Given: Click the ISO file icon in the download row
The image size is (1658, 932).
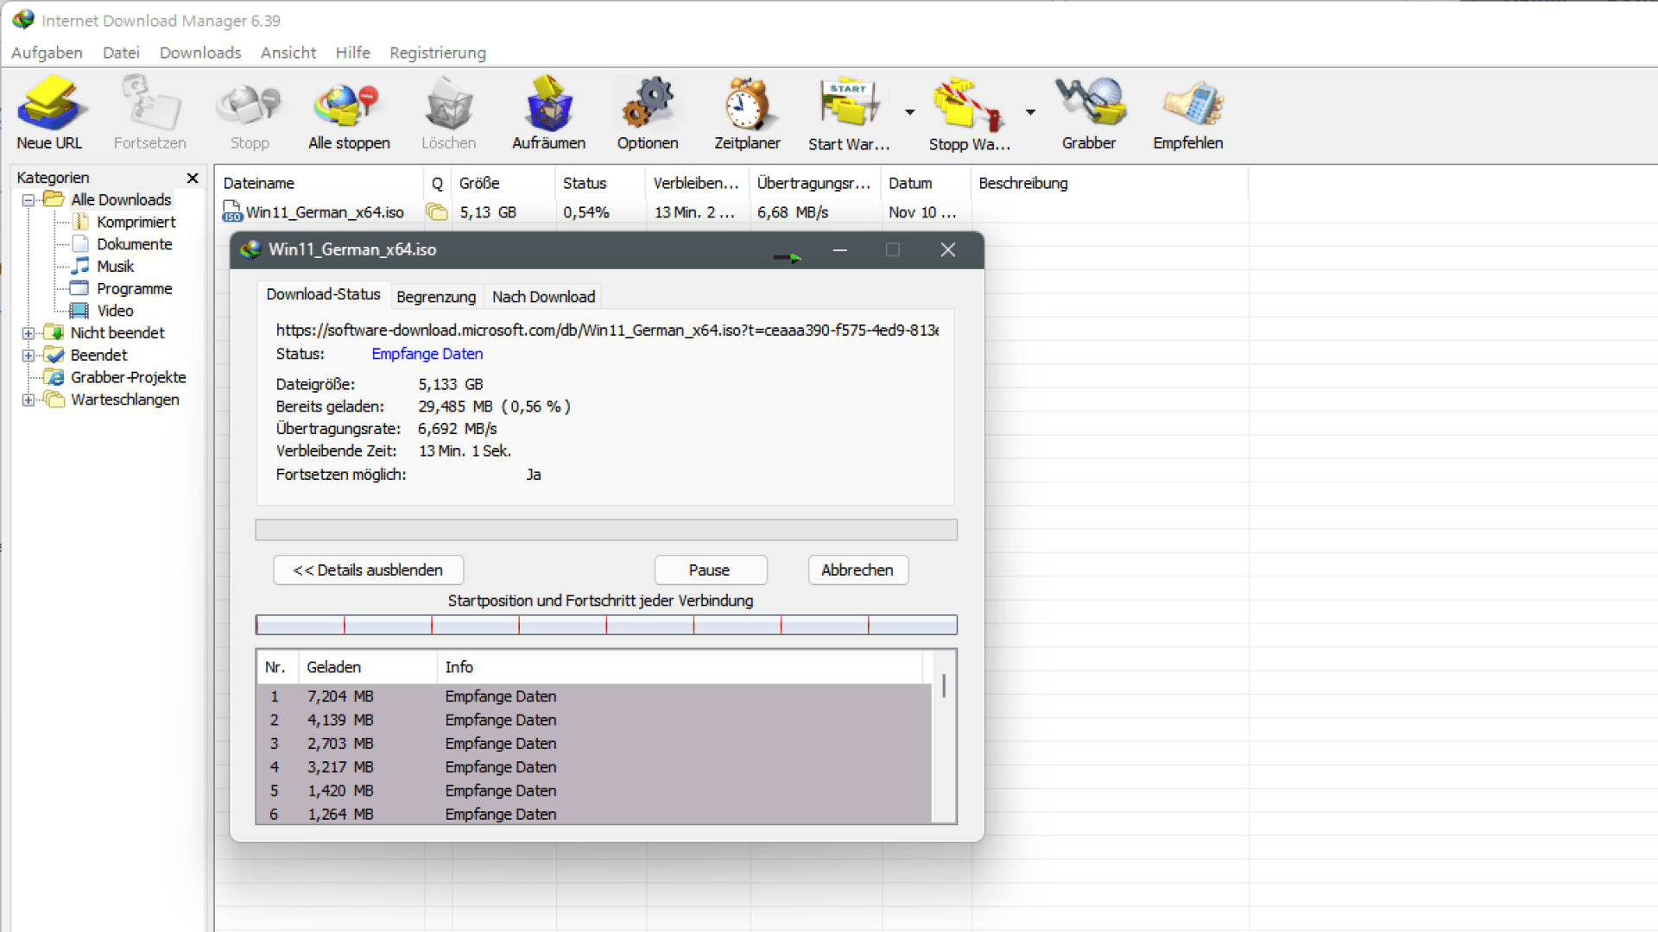Looking at the screenshot, I should 232,211.
